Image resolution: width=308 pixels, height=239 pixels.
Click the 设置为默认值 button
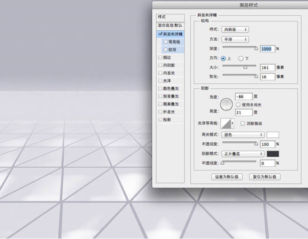click(227, 176)
